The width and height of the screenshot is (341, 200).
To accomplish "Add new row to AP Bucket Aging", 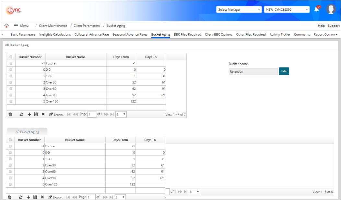I will click(x=29, y=197).
